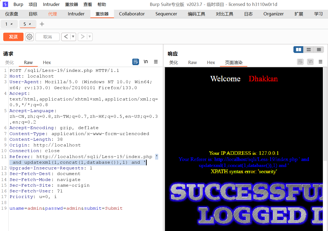328x231 pixels.
Task: Click the POST request line text
Action: click(64, 71)
